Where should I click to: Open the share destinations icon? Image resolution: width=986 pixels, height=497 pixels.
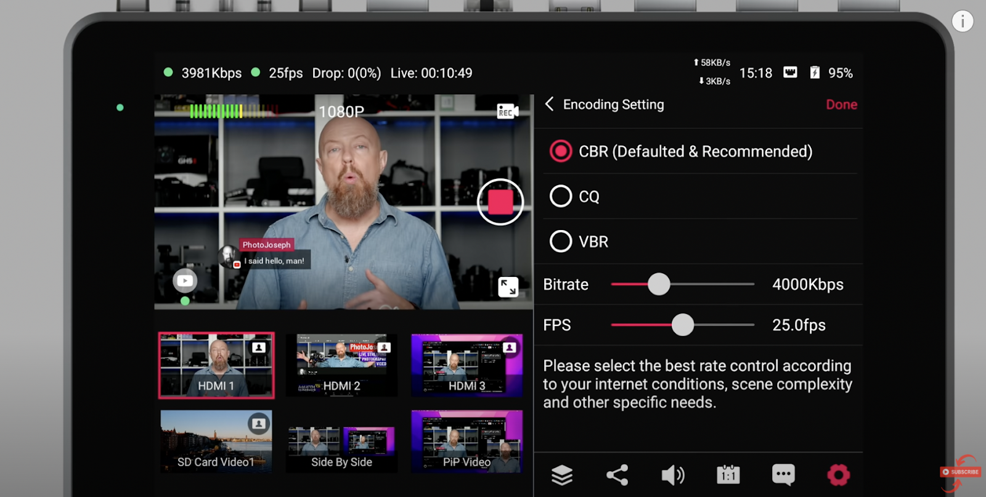pos(617,475)
